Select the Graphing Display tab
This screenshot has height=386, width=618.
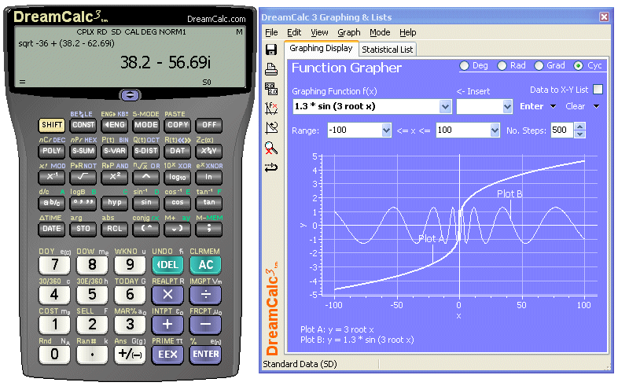321,48
